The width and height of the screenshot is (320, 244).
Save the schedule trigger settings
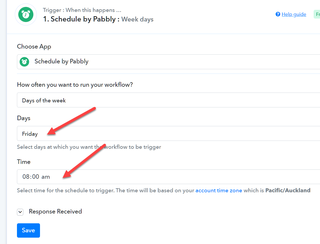point(28,230)
